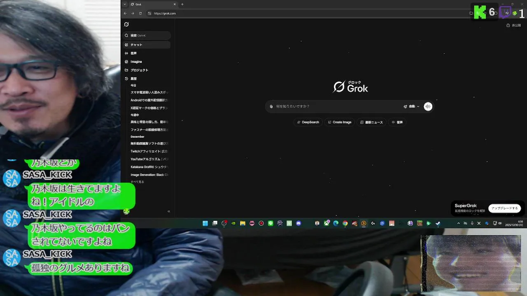Viewport: 527px width, 296px height.
Task: Open Google Chrome on taskbar
Action: (345, 223)
